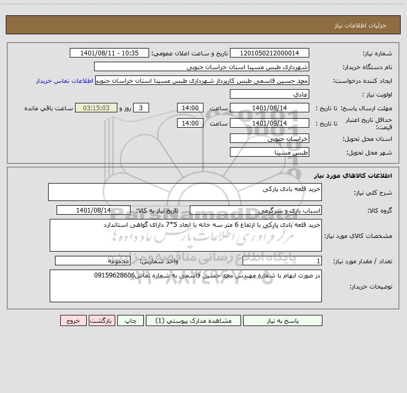This screenshot has height=393, width=407.
Task: Click the 'تاریخ و ساعت اعلان عمومی:' label
Action: coord(189,54)
